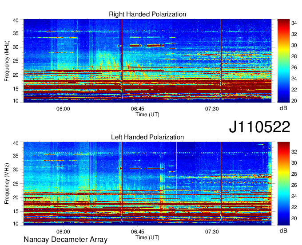Click the 20 value on the lower colorbar
Image resolution: width=302 pixels, height=245 pixels.
point(294,218)
